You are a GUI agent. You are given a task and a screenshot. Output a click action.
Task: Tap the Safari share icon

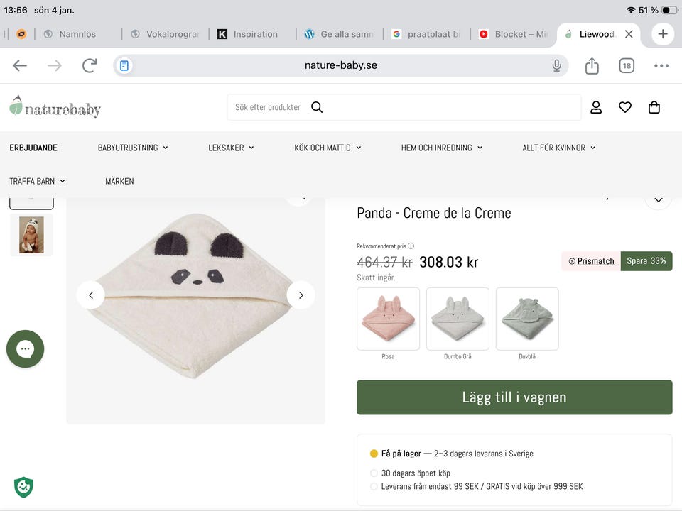[x=592, y=66]
